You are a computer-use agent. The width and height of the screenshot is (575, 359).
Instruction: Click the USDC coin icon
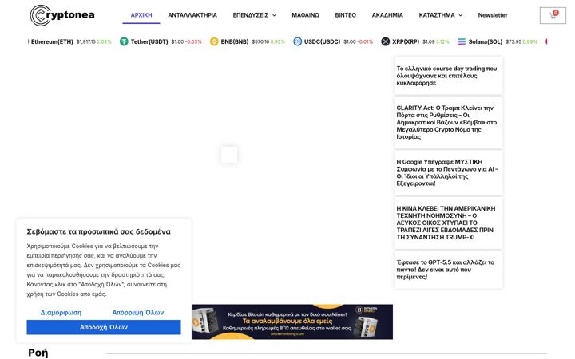click(297, 41)
